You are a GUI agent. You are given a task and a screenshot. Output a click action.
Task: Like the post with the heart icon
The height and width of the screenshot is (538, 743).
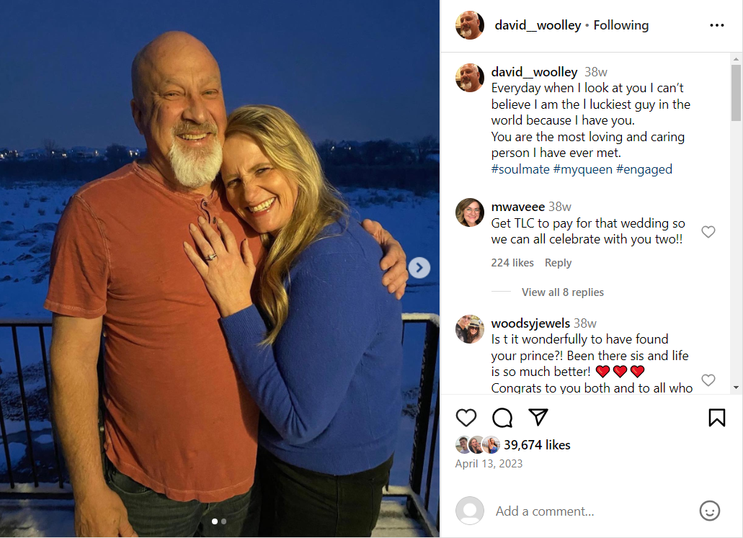coord(466,418)
